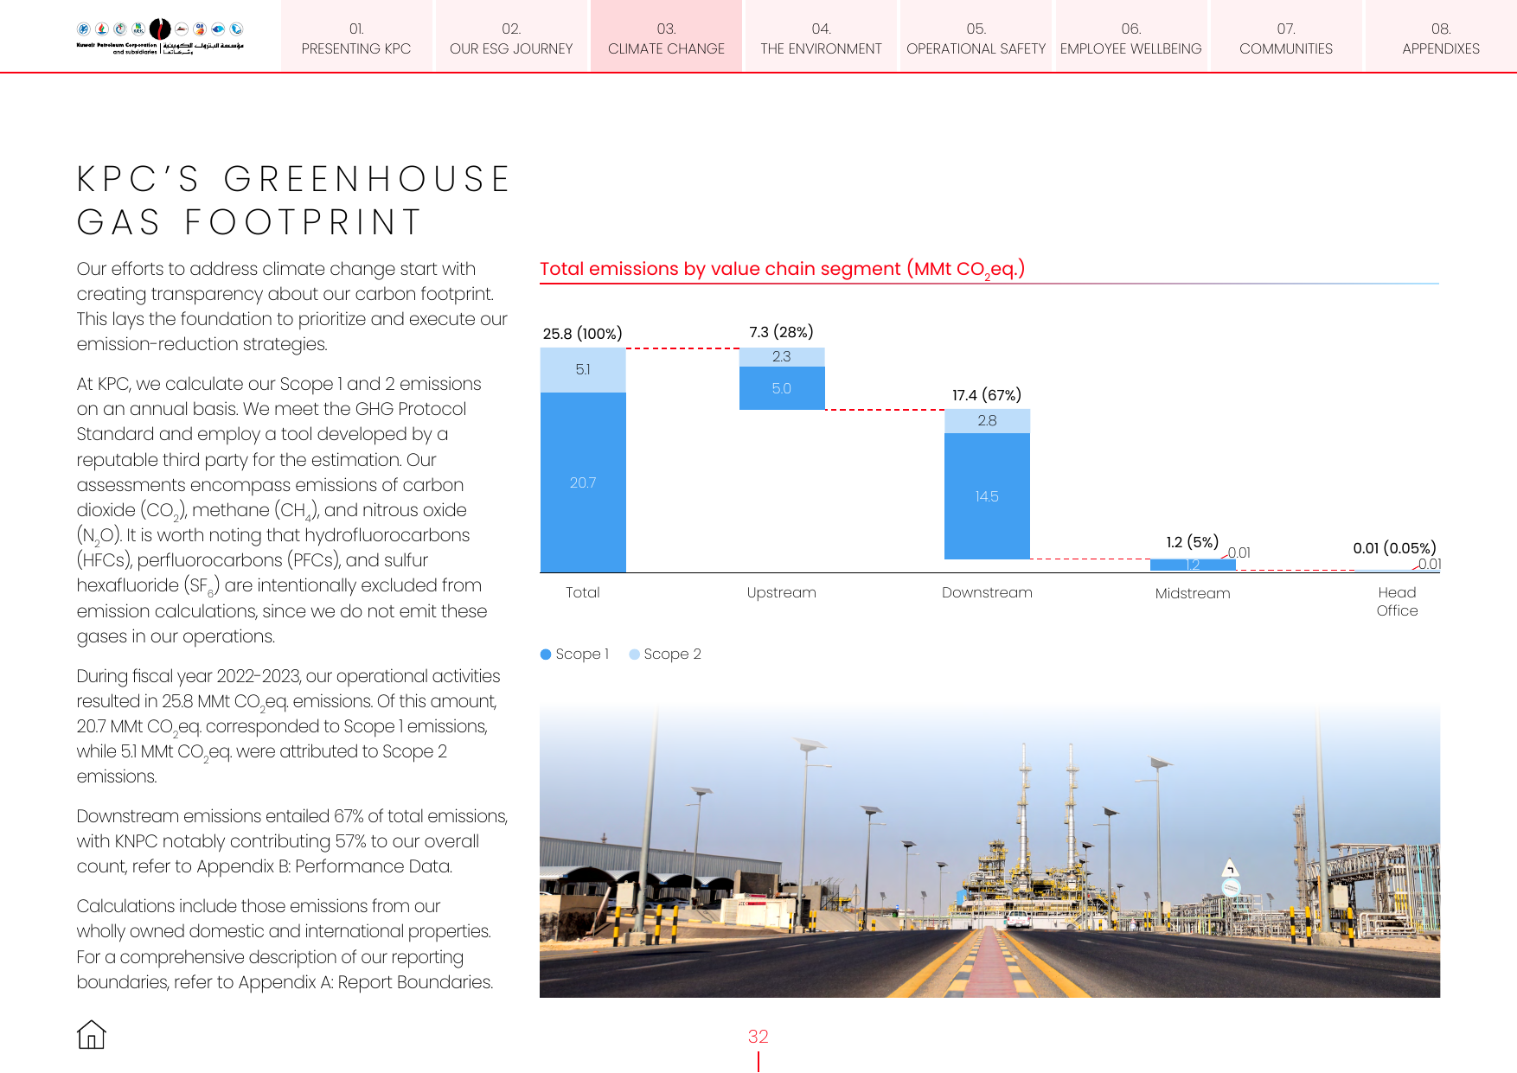Select the 03. Climate Change tab

coord(666,36)
